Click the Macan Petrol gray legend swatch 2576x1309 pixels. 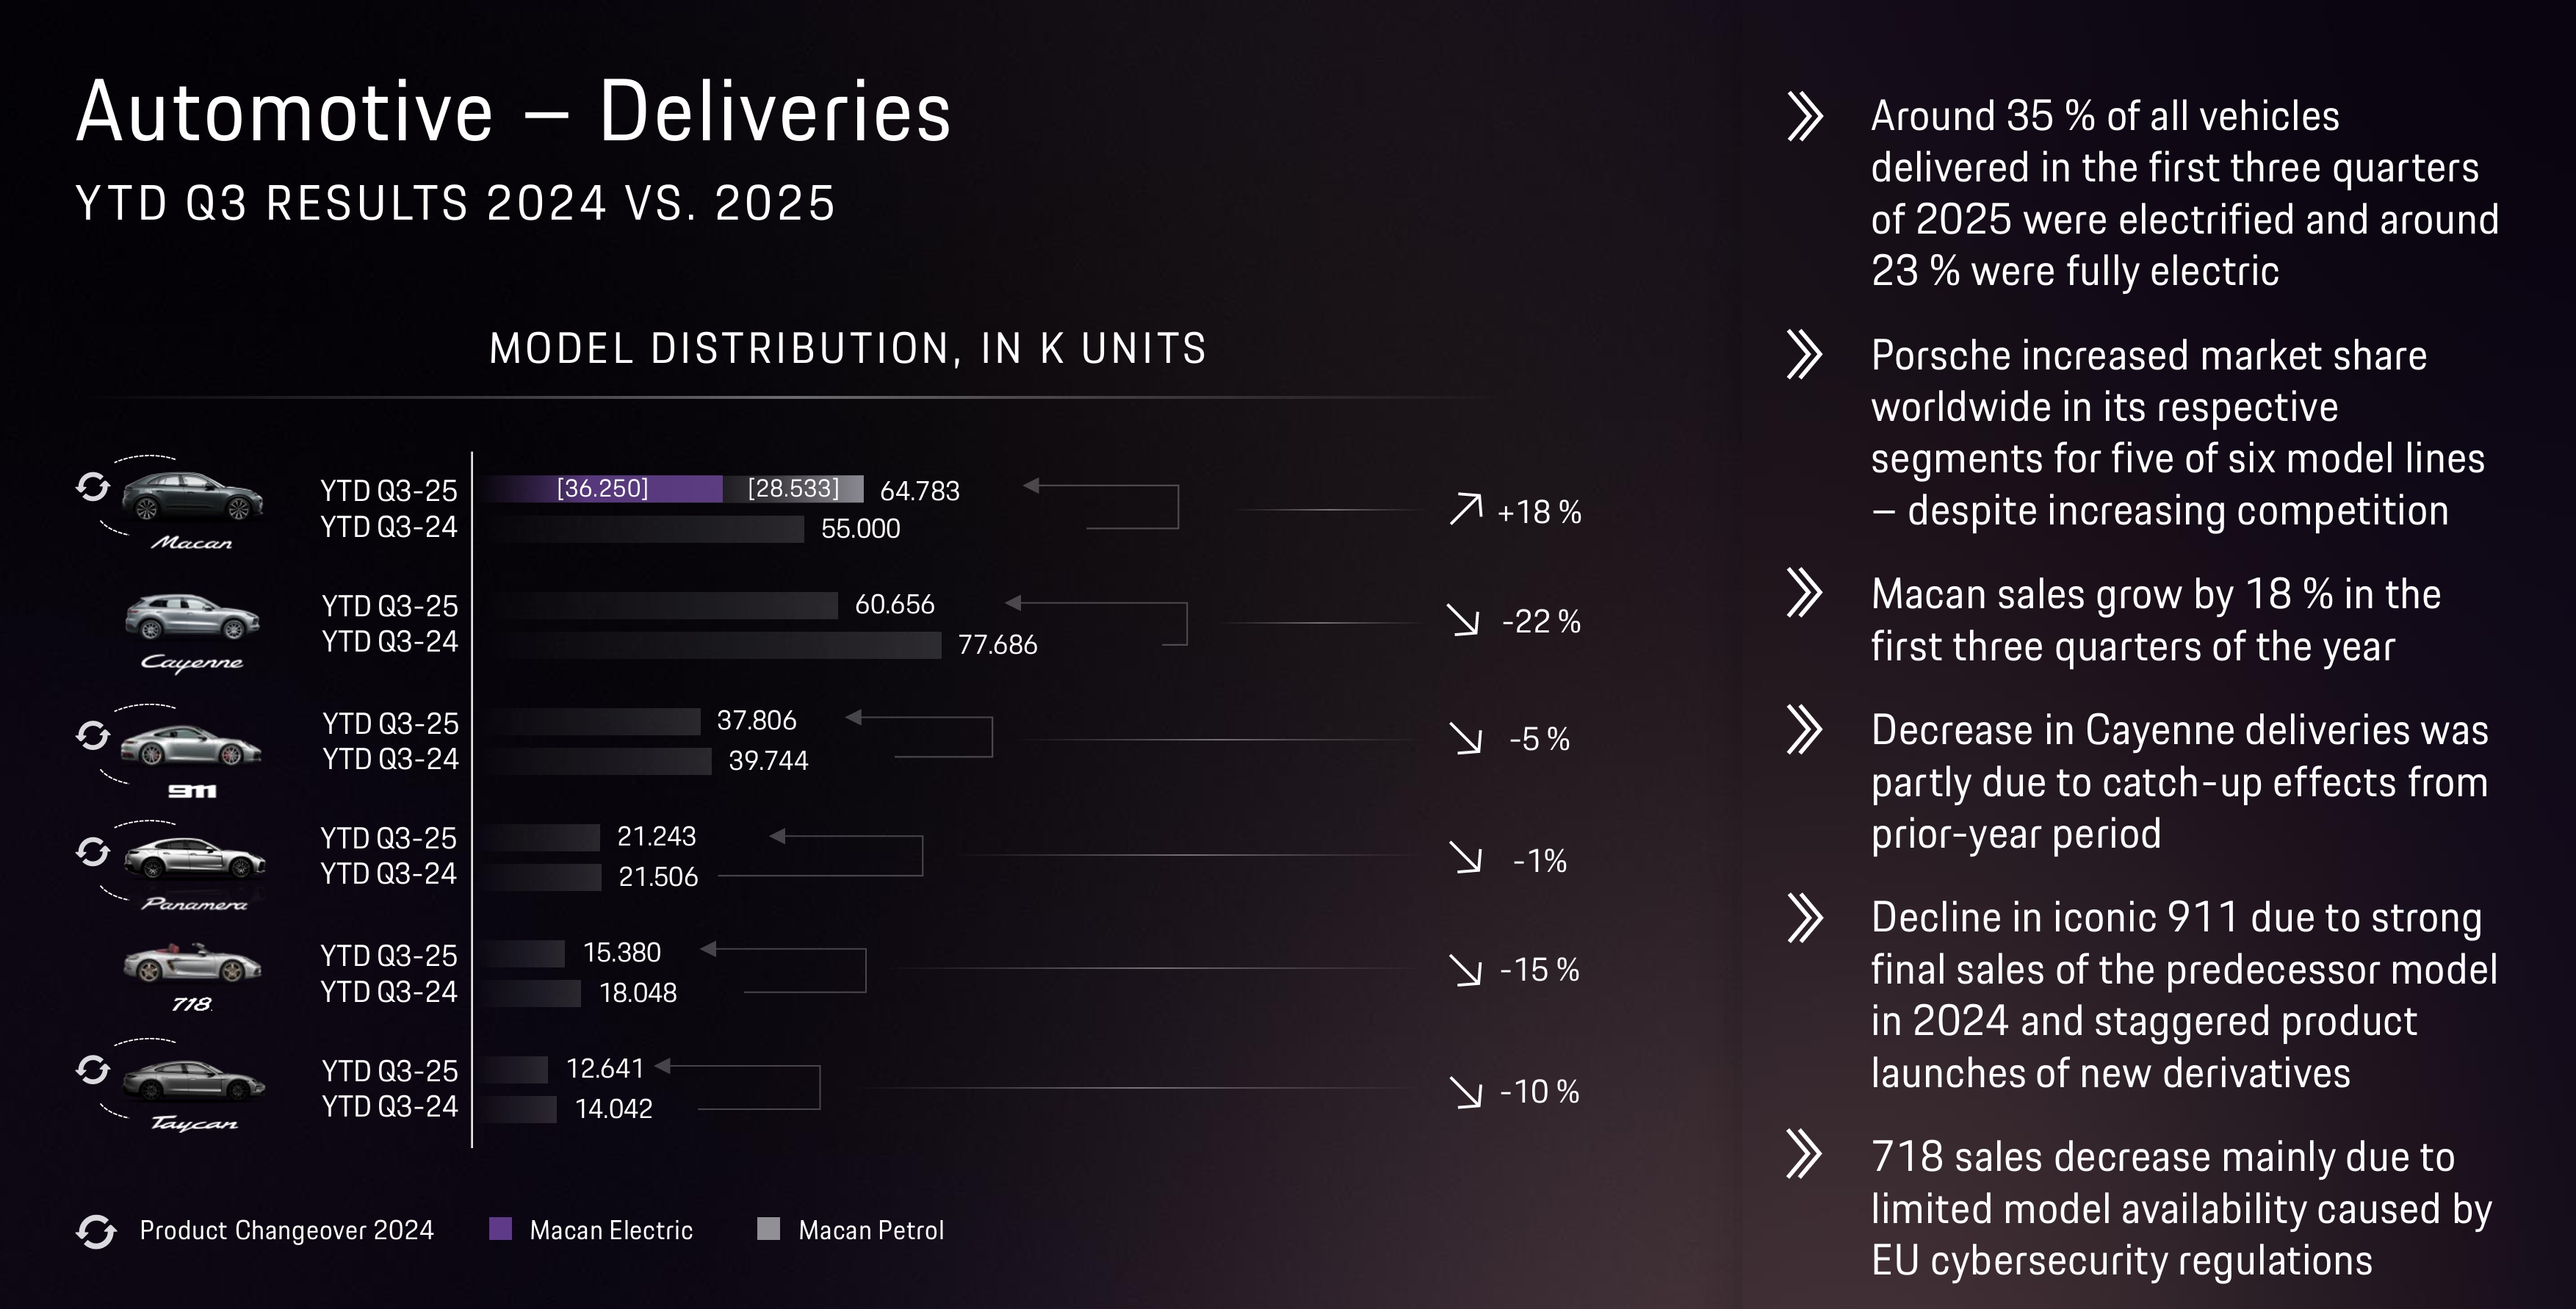(768, 1229)
